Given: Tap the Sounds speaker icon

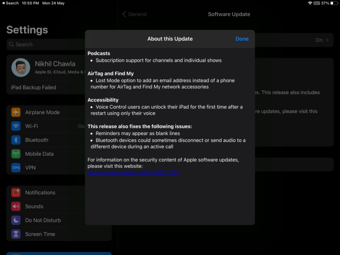Looking at the screenshot, I should click(x=16, y=206).
